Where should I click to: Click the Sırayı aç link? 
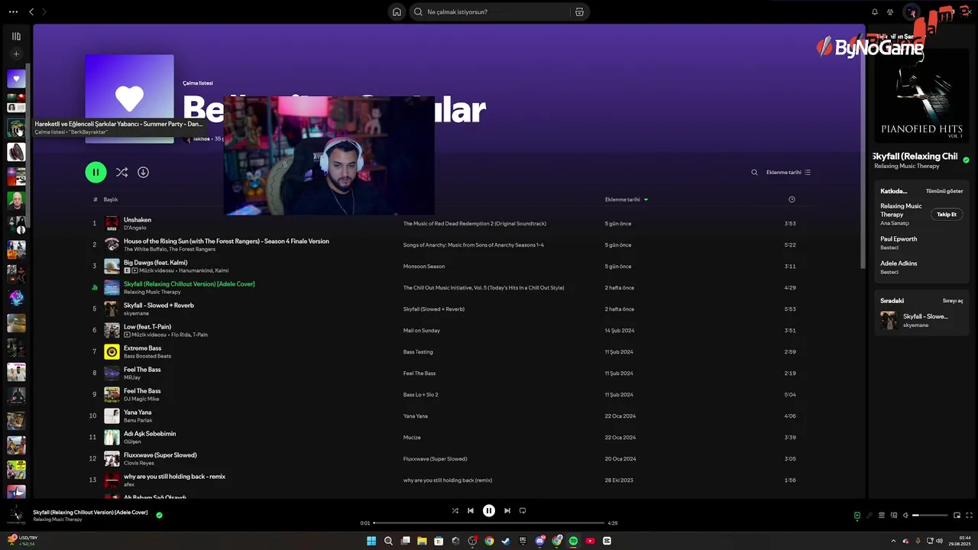pos(953,301)
